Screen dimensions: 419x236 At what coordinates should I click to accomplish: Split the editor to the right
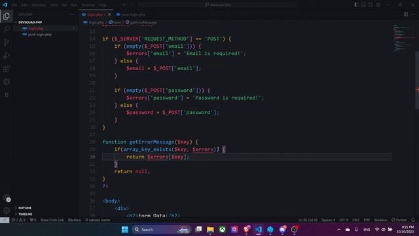tap(406, 14)
